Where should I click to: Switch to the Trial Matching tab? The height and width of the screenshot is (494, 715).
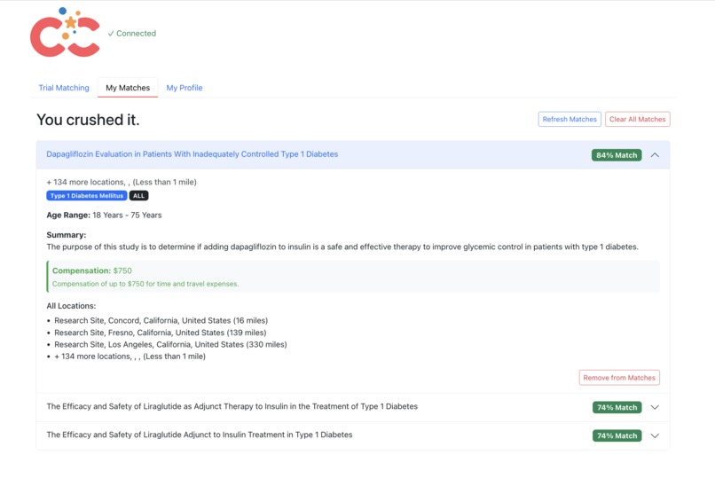[x=64, y=88]
